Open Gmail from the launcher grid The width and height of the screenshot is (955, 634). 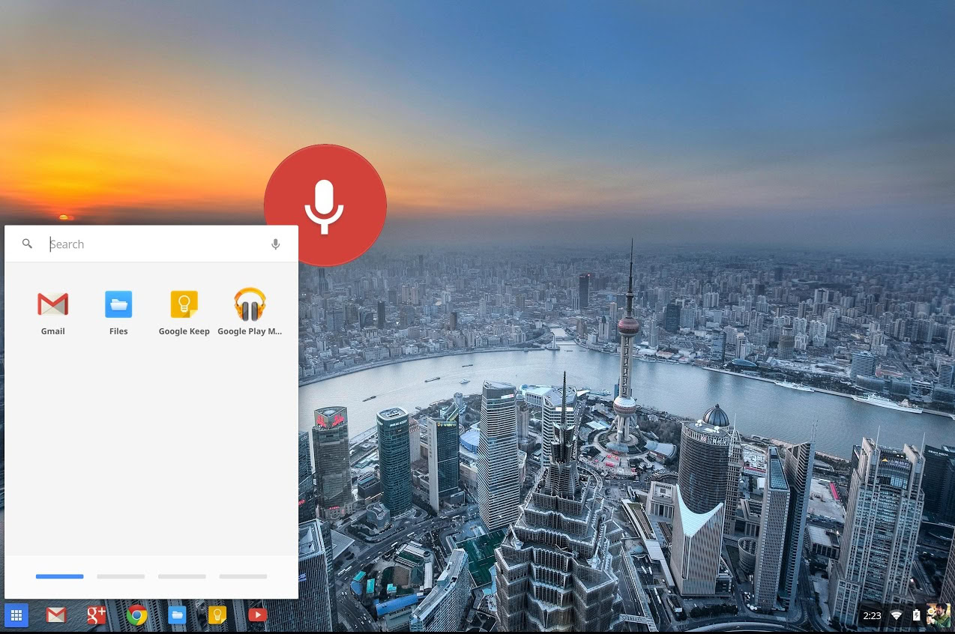[52, 312]
